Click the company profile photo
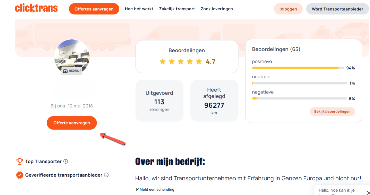 [x=72, y=55]
